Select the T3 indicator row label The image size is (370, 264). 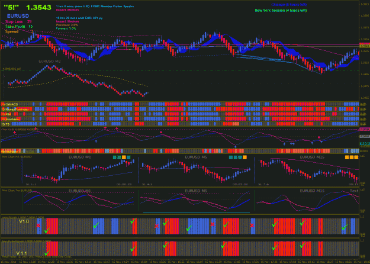[5, 124]
